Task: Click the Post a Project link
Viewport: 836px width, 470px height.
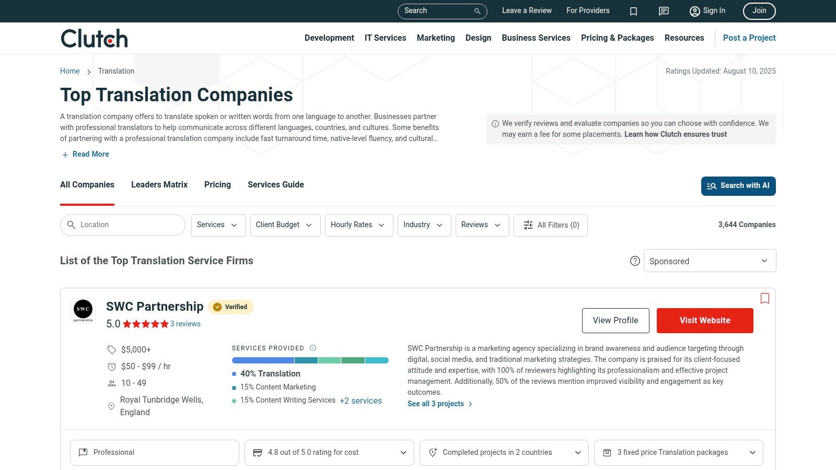Action: coord(749,38)
